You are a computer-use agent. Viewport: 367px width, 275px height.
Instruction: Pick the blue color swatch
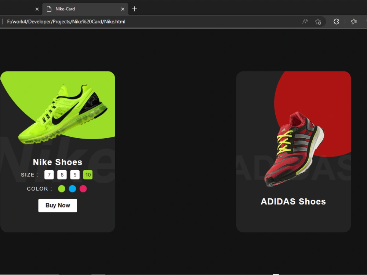coord(72,188)
